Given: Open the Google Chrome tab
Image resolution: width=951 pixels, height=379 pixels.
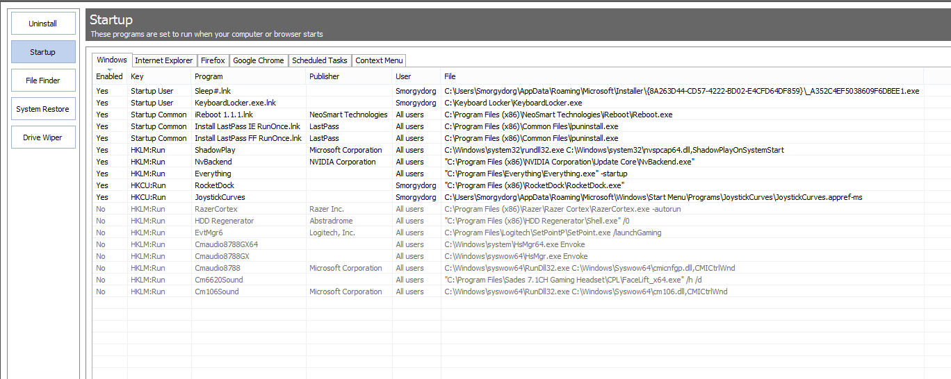Looking at the screenshot, I should click(258, 60).
